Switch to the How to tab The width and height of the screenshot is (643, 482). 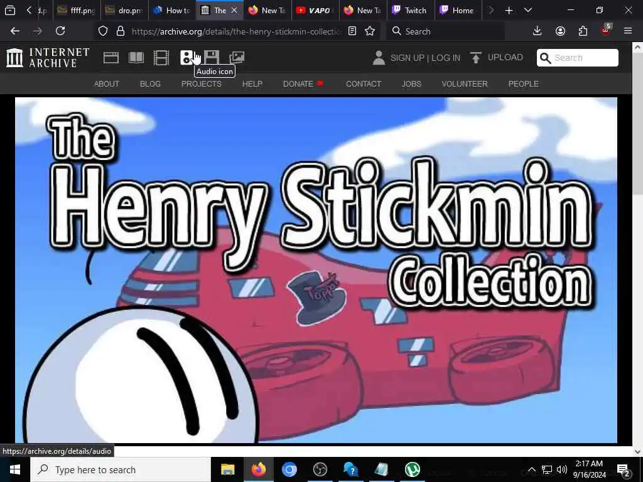coord(172,10)
